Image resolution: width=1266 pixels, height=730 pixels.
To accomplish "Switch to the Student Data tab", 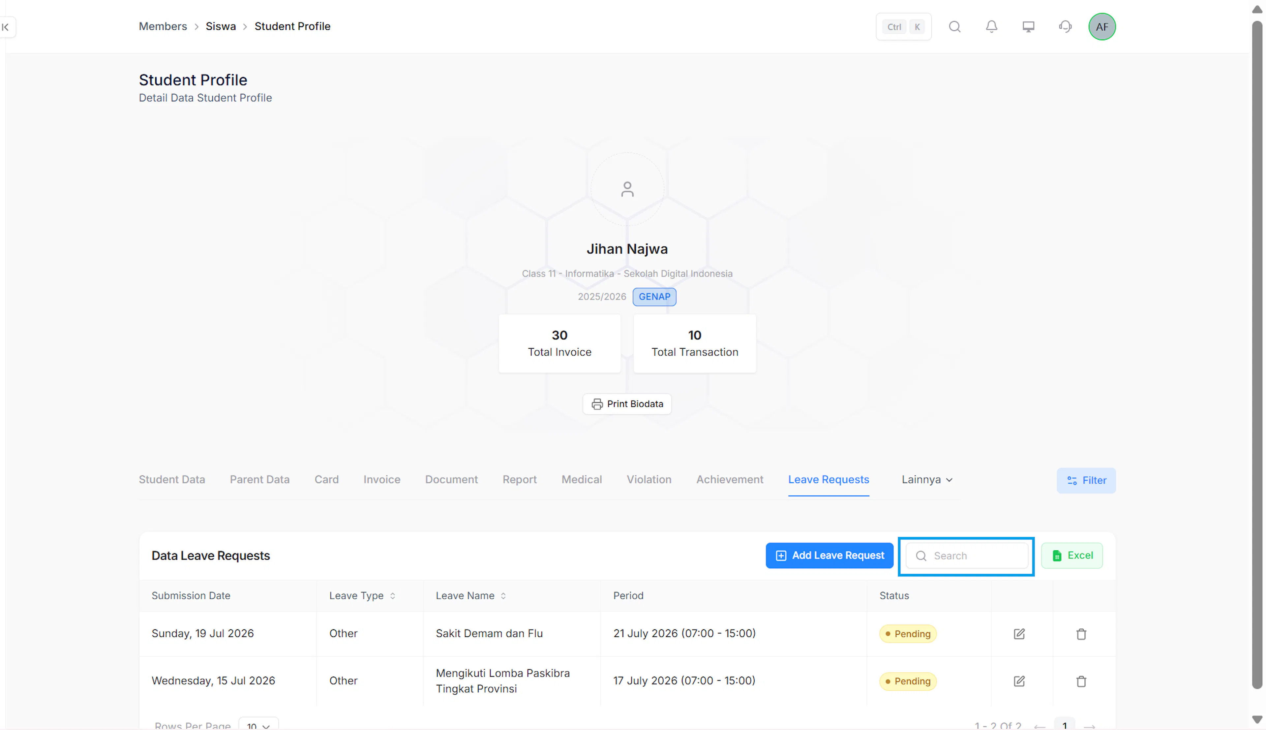I will pyautogui.click(x=172, y=479).
